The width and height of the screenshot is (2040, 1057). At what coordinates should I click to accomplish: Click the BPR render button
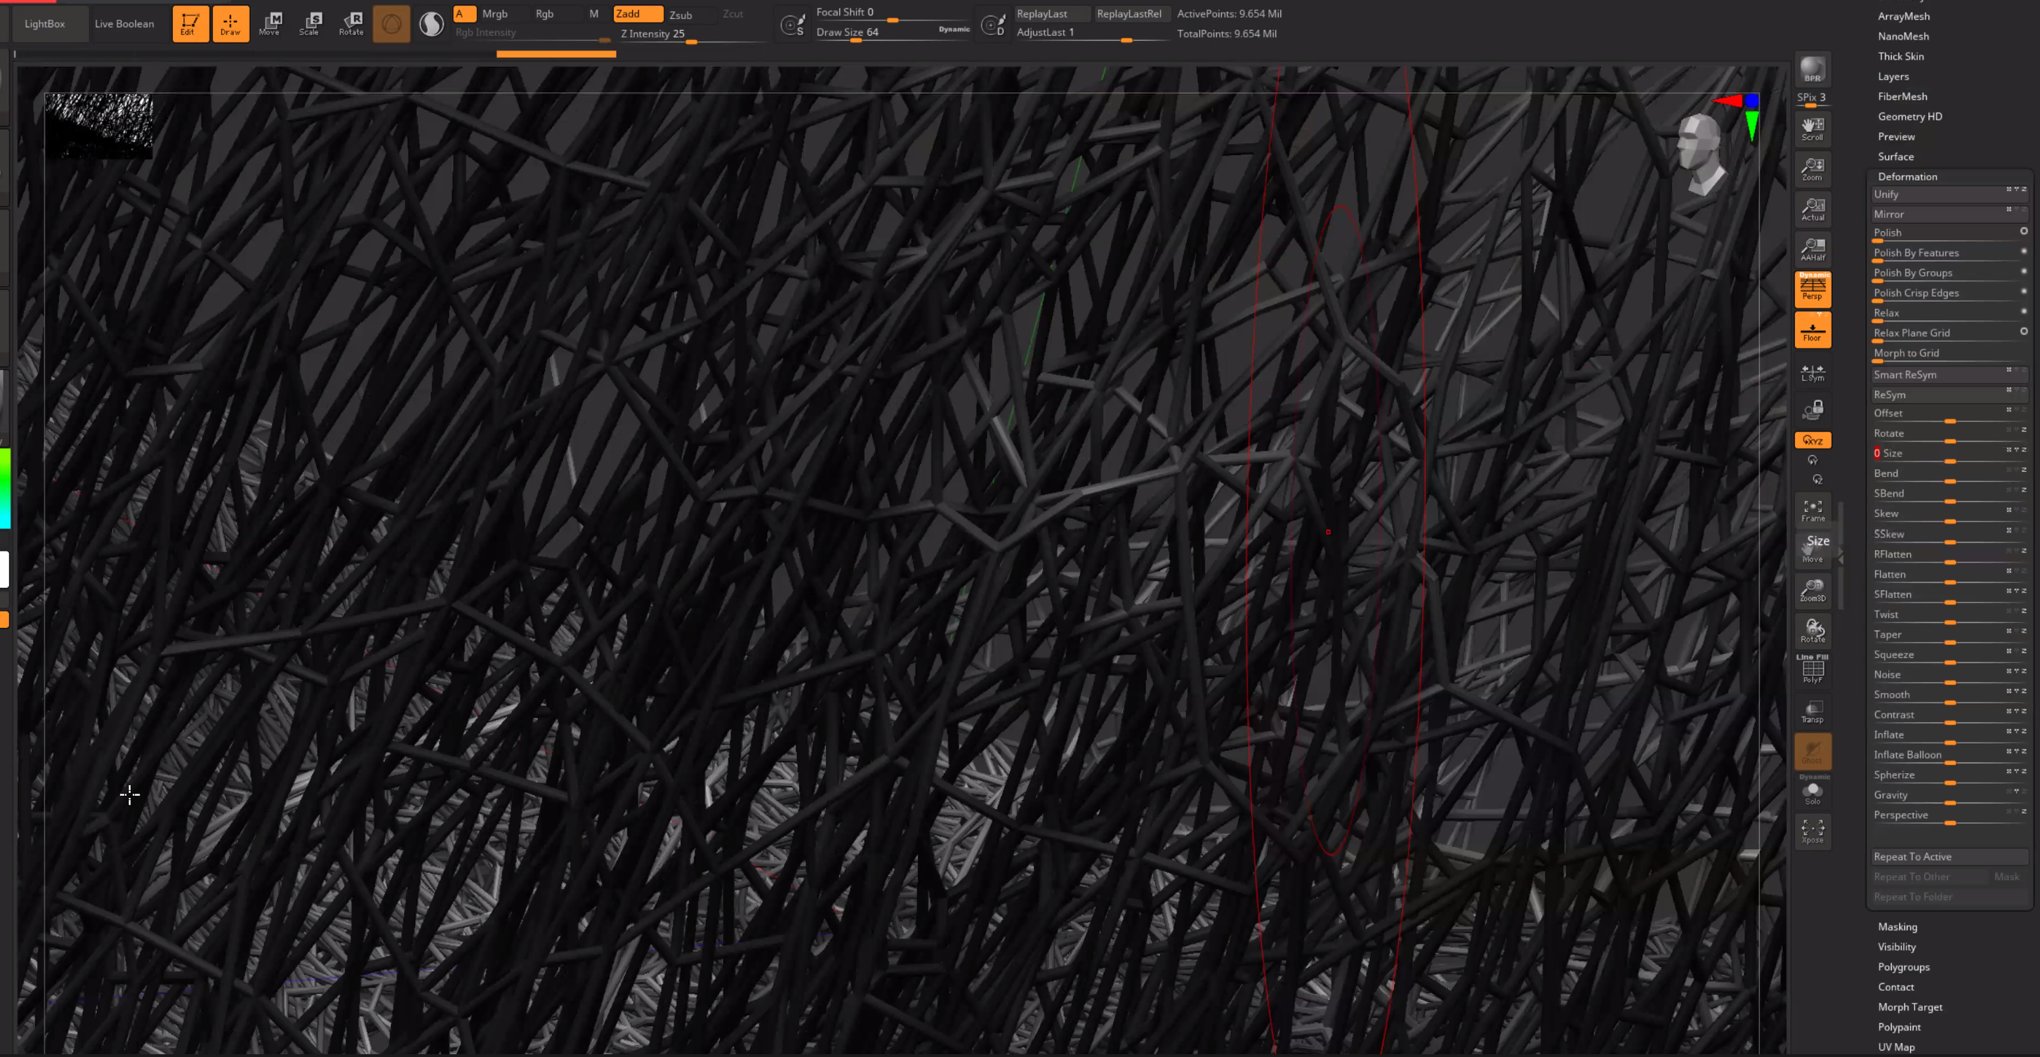[1812, 70]
